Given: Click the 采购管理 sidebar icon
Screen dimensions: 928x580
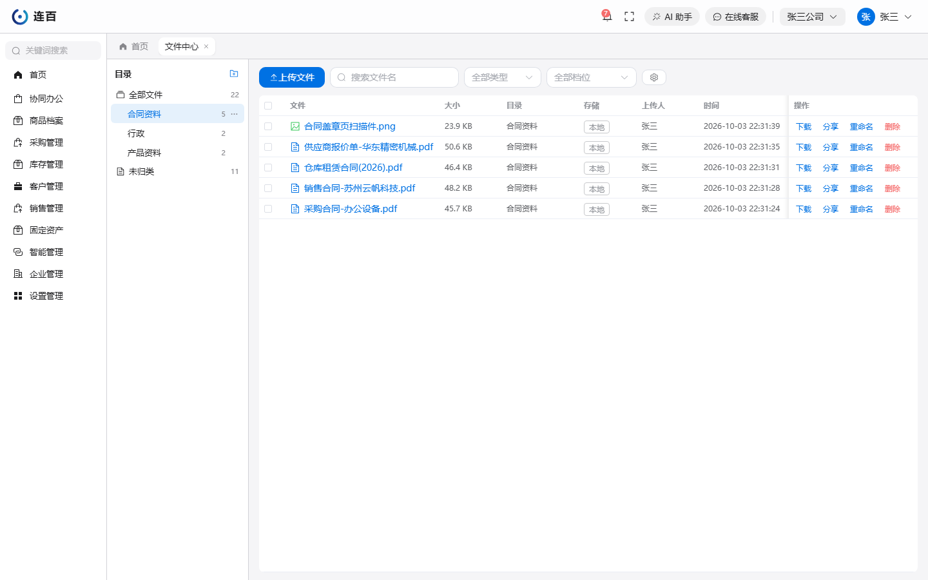Looking at the screenshot, I should click(x=18, y=142).
